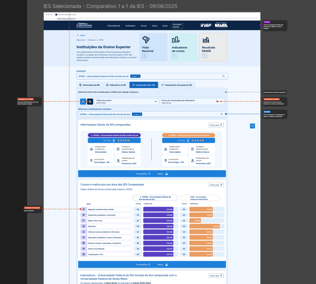This screenshot has height=284, width=316.
Task: Open Cursos in top navigation
Action: [x=144, y=26]
